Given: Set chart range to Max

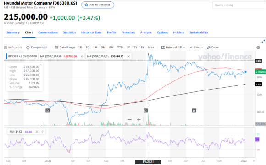Looking at the screenshot, I should pyautogui.click(x=151, y=48).
